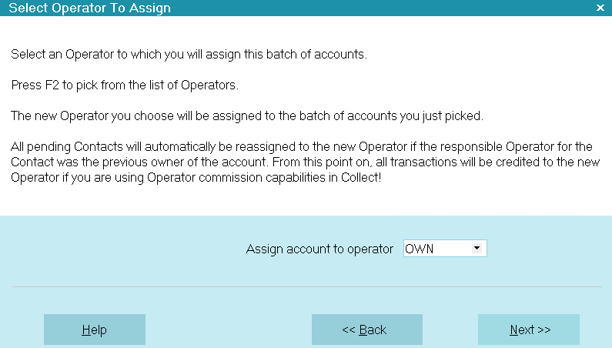Click the underlined 'B' in Back button
Viewport: 612px width, 348px height.
point(363,330)
